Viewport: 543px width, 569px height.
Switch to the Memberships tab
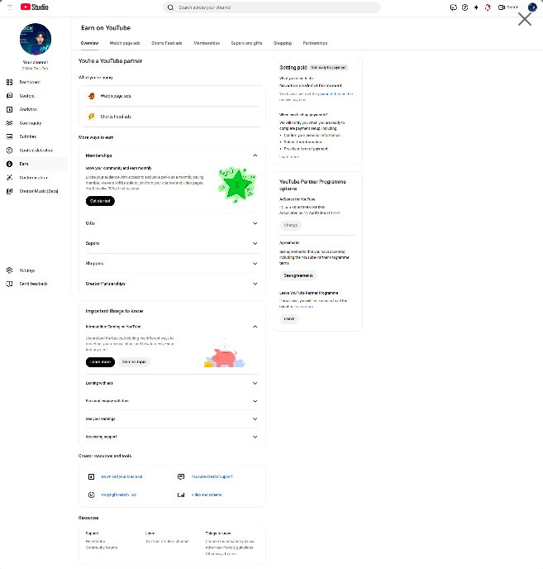click(x=207, y=43)
